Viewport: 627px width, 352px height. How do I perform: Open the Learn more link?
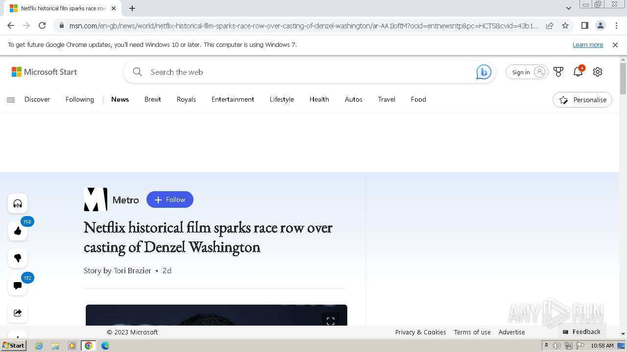point(588,44)
